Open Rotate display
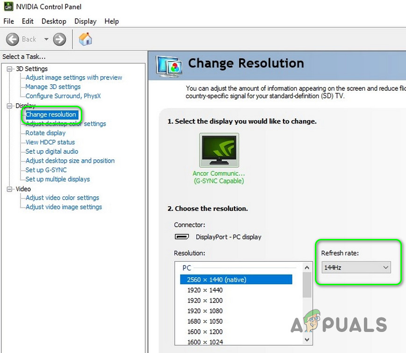Image resolution: width=406 pixels, height=353 pixels. (46, 133)
